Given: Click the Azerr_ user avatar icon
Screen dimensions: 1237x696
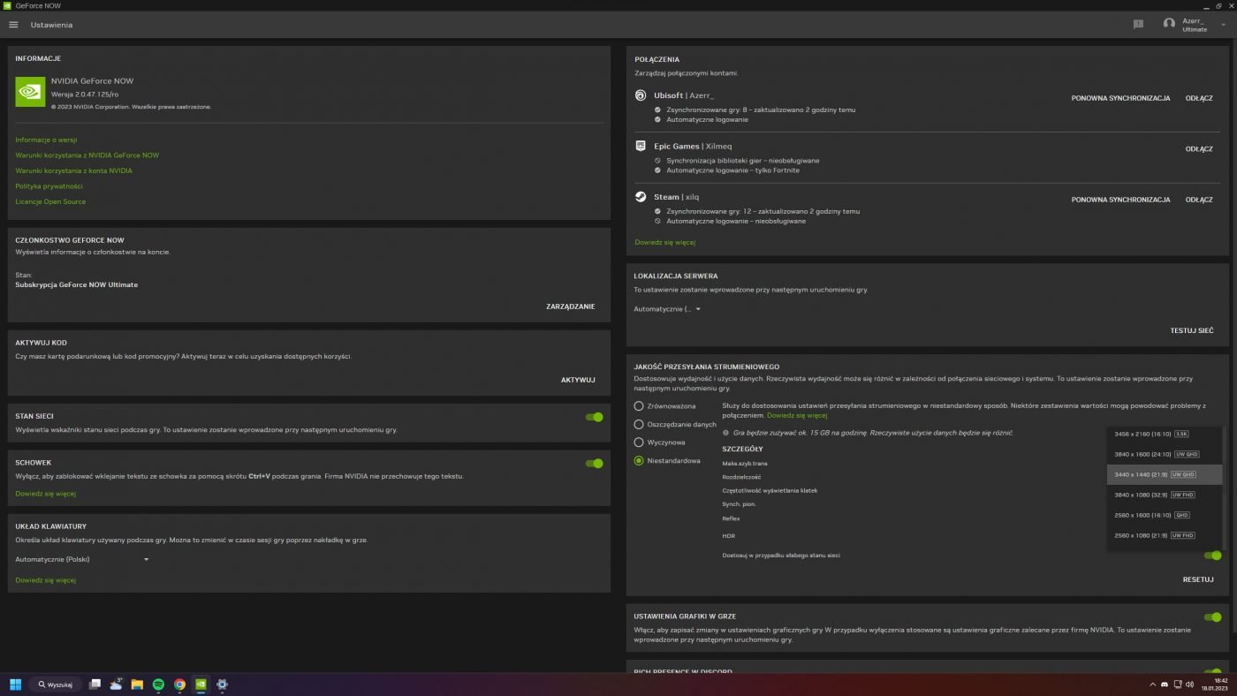Looking at the screenshot, I should click(x=1169, y=25).
